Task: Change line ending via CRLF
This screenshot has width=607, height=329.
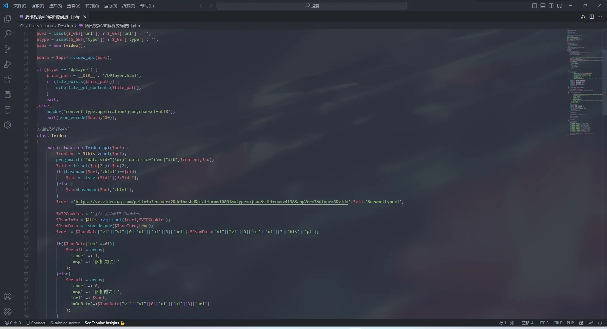Action: pyautogui.click(x=558, y=323)
